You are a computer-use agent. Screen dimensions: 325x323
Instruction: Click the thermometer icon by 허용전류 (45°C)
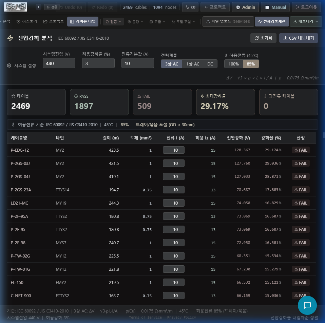point(226,56)
